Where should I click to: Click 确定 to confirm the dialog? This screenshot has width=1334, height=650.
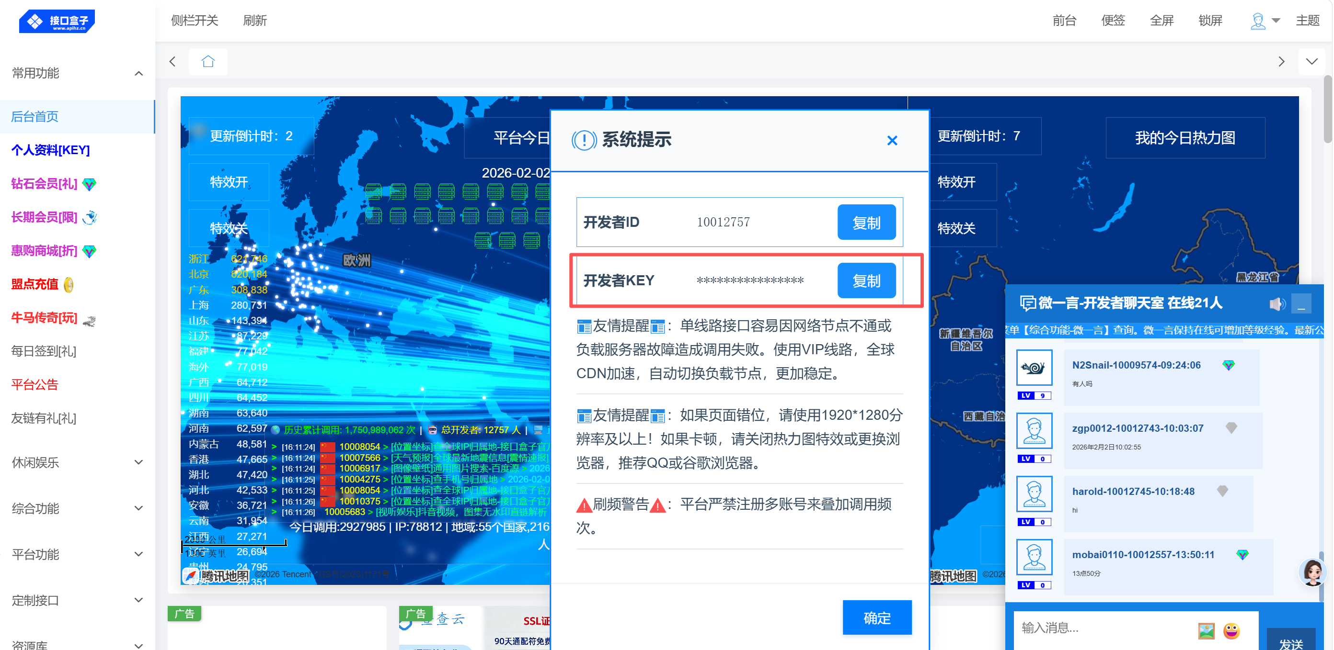[x=876, y=617]
